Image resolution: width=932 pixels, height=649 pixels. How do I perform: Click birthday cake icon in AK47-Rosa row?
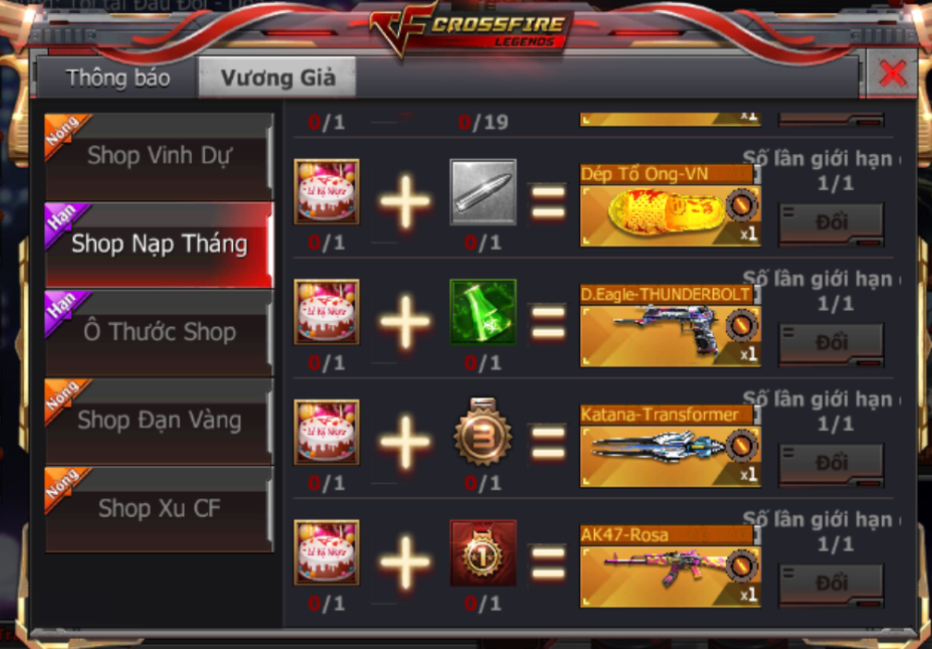click(x=326, y=553)
